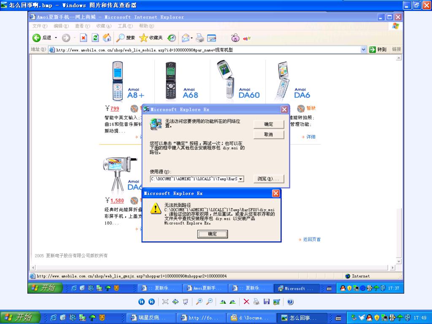Viewport: 432px width, 324px height.
Task: Click the Amoi DA60 phone picture
Action: coord(227,80)
